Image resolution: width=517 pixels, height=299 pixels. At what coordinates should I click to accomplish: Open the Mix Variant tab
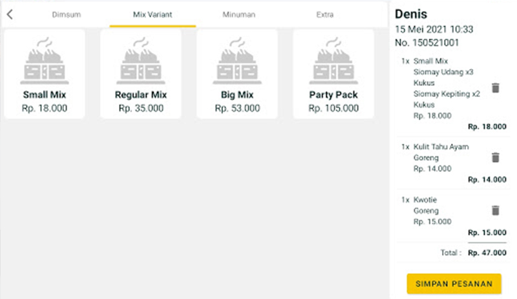pyautogui.click(x=153, y=14)
